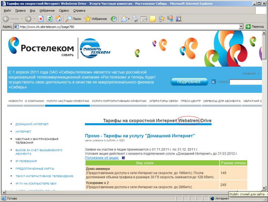Open the Mail button dropdown arrow

(x=129, y=19)
